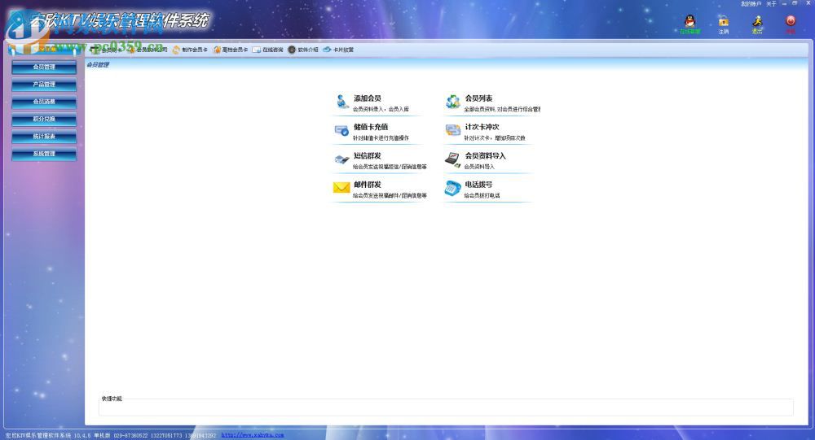The image size is (815, 440).
Task: Click the QQ penguin online service icon
Action: (x=689, y=21)
